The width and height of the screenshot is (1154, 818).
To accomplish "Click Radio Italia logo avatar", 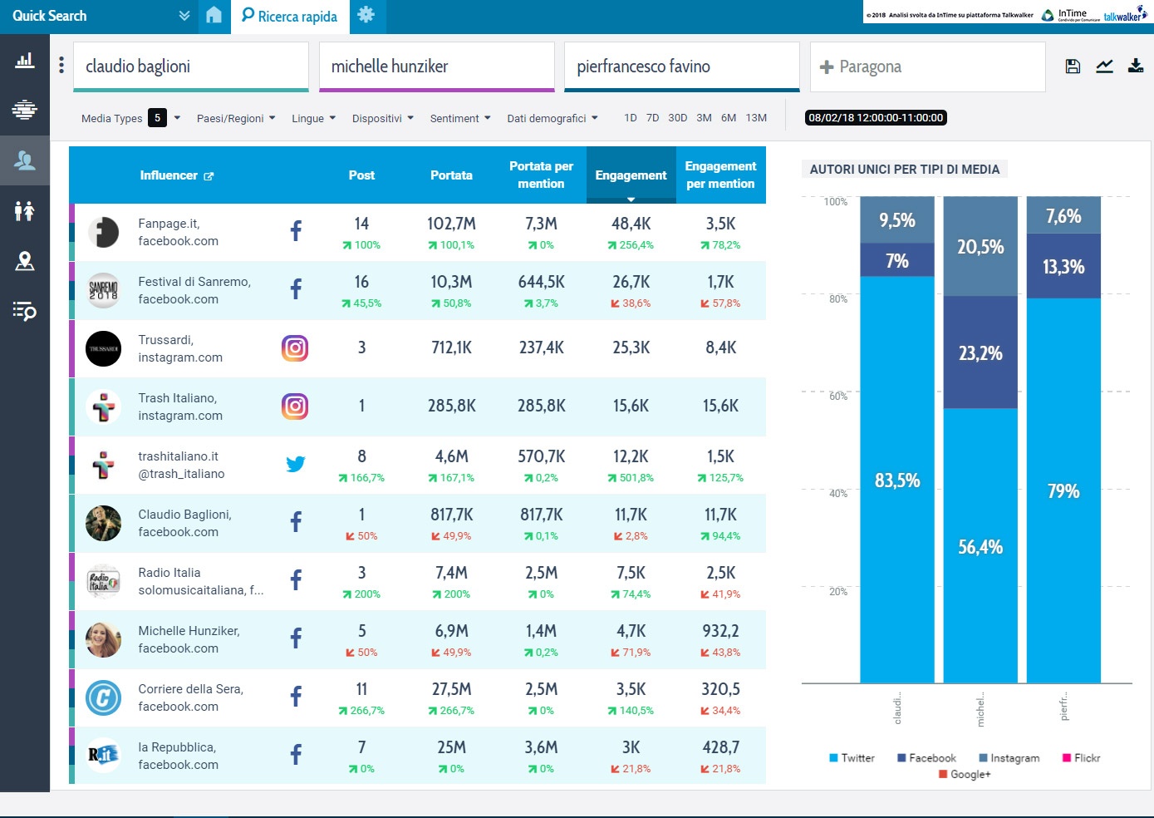I will (x=104, y=581).
